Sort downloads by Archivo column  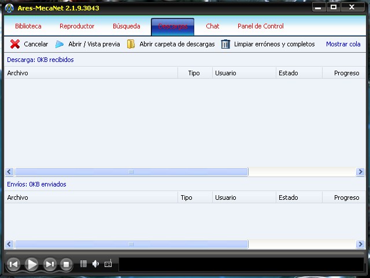91,73
